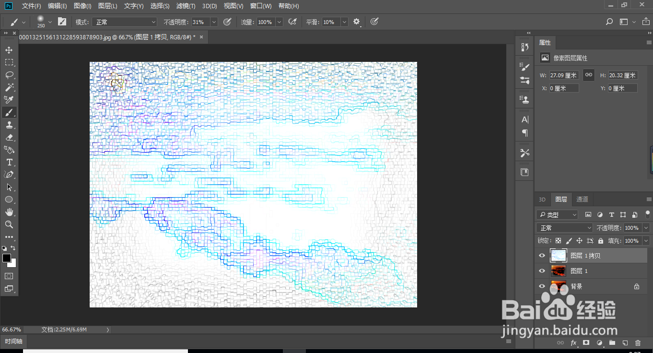
Task: Select the Paint Bucket tool
Action: pos(9,150)
